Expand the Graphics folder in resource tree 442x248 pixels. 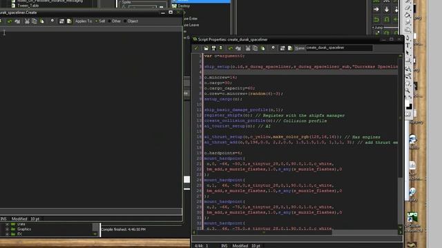click(x=7, y=229)
